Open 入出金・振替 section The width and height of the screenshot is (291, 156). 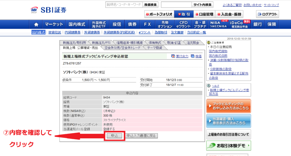pos(229,14)
